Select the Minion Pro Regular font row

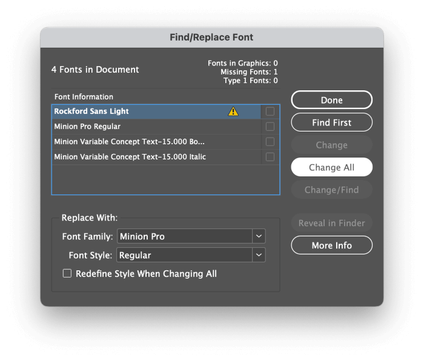[156, 127]
